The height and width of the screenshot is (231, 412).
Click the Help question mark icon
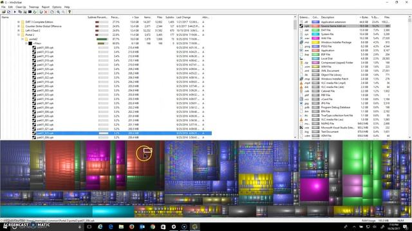70,12
